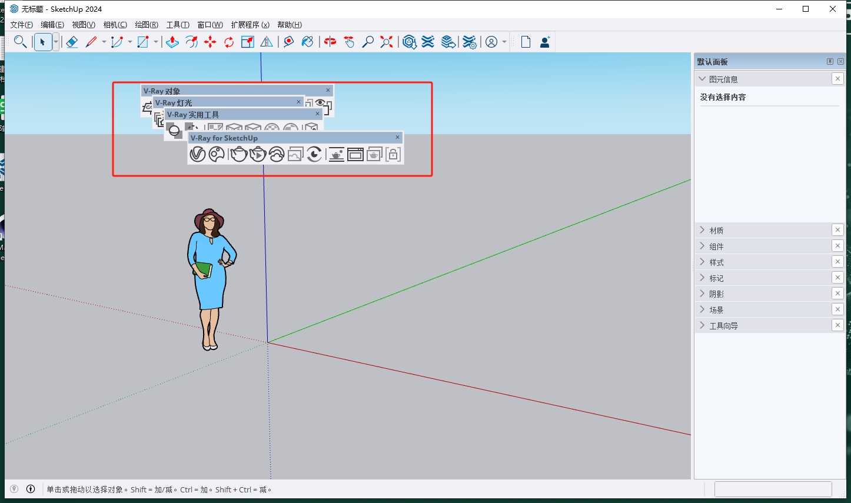Click the measurements input box in status bar
Viewport: 851px width, 503px height.
[x=772, y=489]
